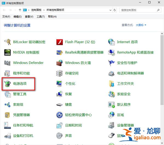Open the 家庭安全 people icon

112,94
